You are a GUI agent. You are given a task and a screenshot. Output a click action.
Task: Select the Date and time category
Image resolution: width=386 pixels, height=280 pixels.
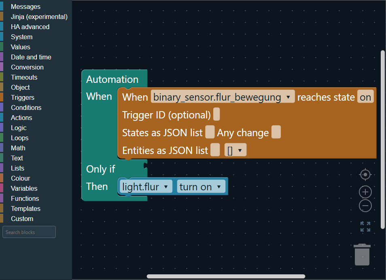pos(36,57)
